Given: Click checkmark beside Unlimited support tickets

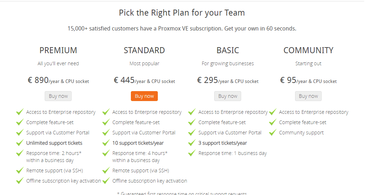Looking at the screenshot, I should 20,143.
